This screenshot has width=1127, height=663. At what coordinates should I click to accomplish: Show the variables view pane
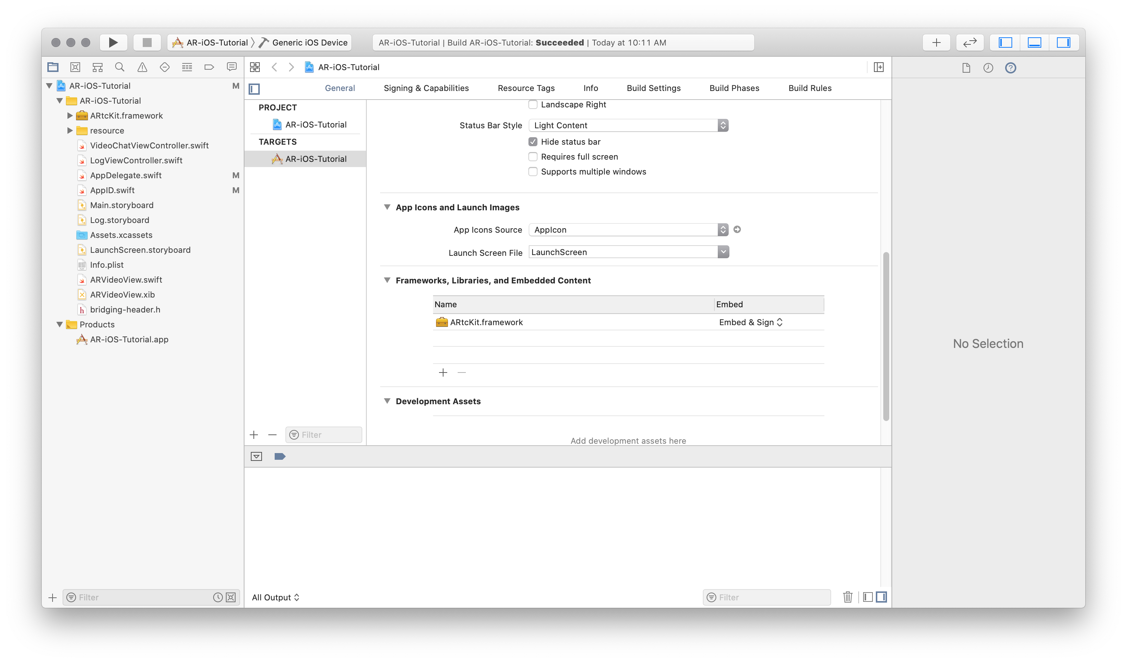coord(868,597)
